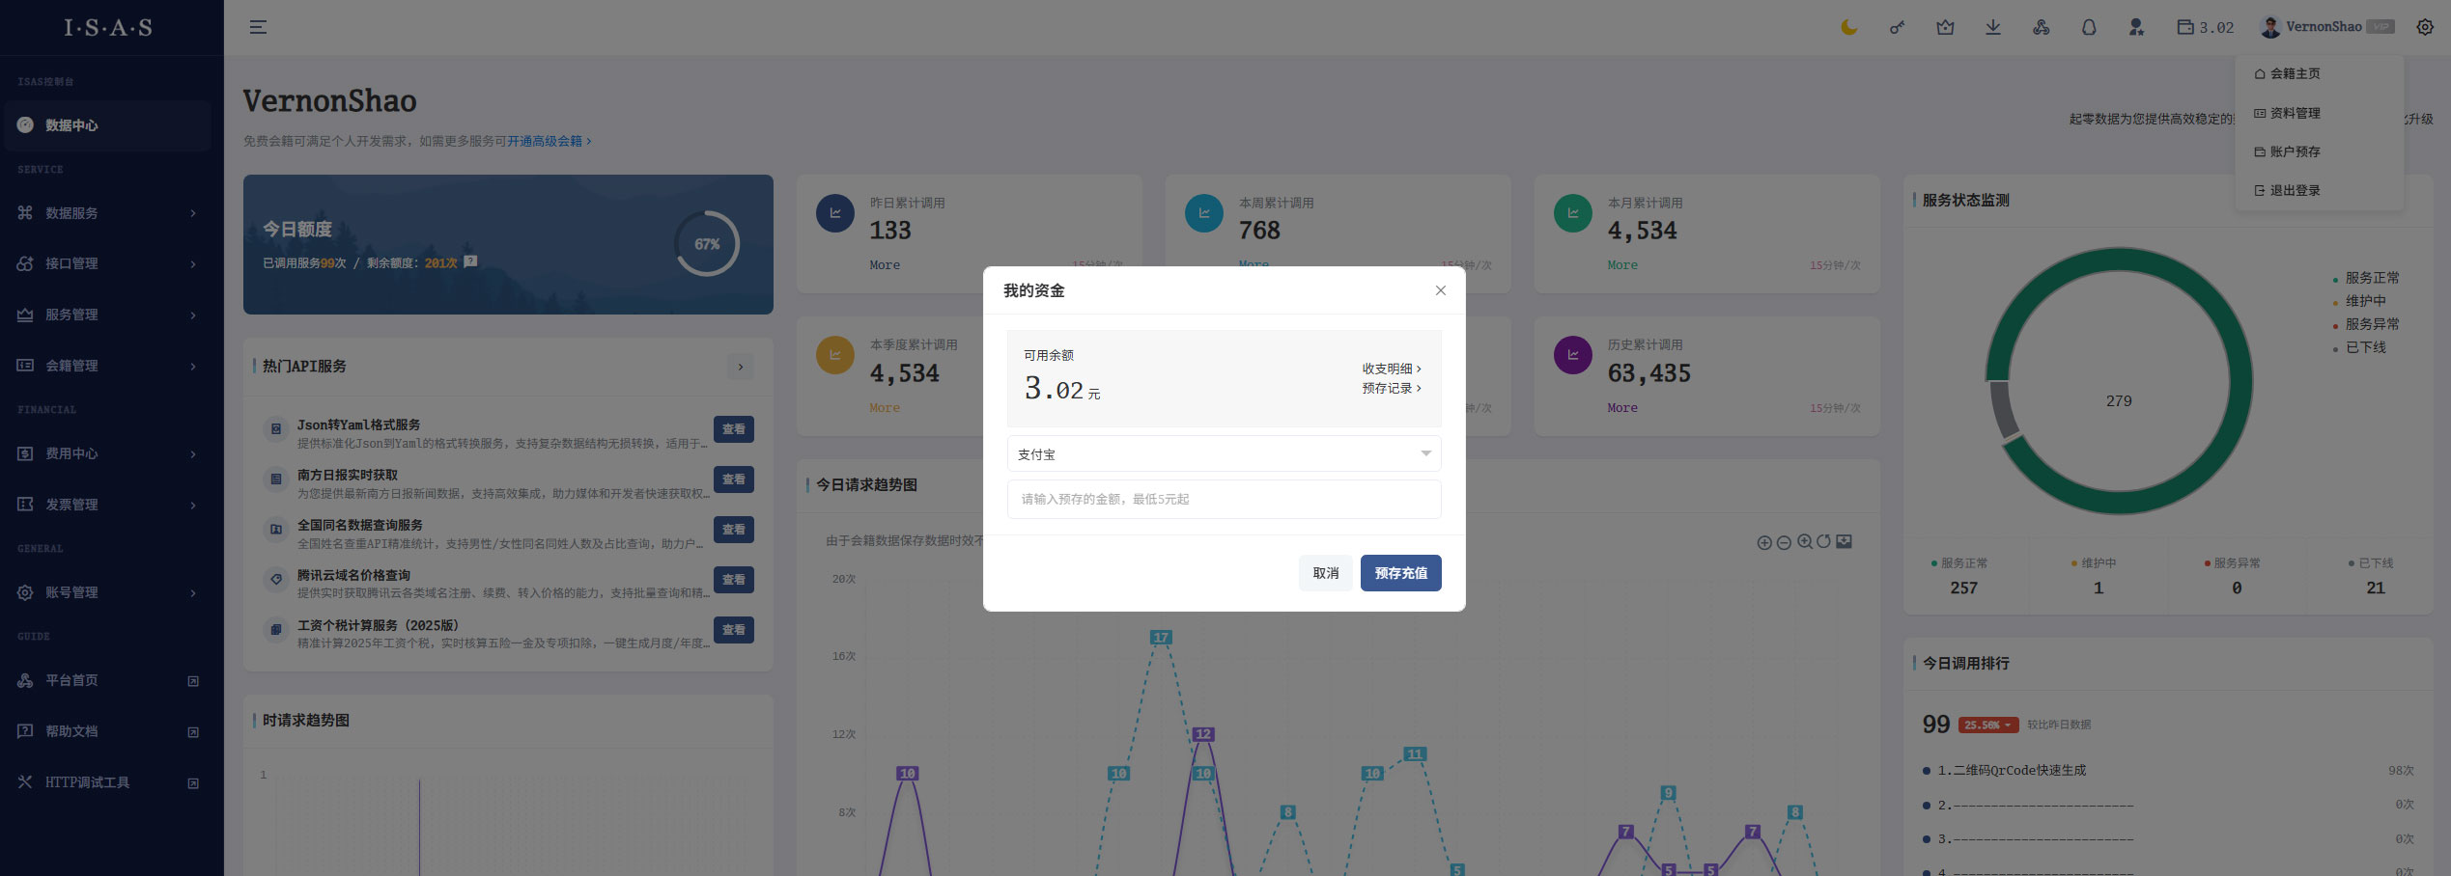Expand the 费用中心 sidebar menu
Image resolution: width=2451 pixels, height=876 pixels.
tap(106, 453)
